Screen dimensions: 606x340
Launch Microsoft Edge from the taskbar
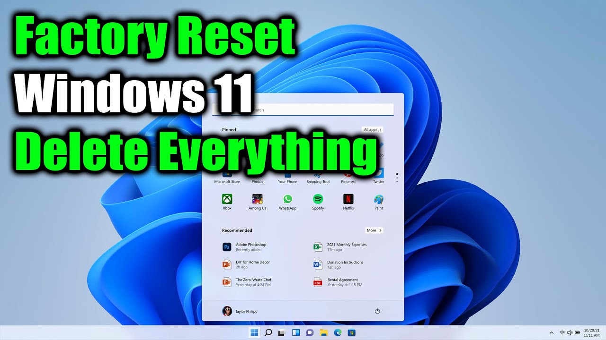click(338, 332)
